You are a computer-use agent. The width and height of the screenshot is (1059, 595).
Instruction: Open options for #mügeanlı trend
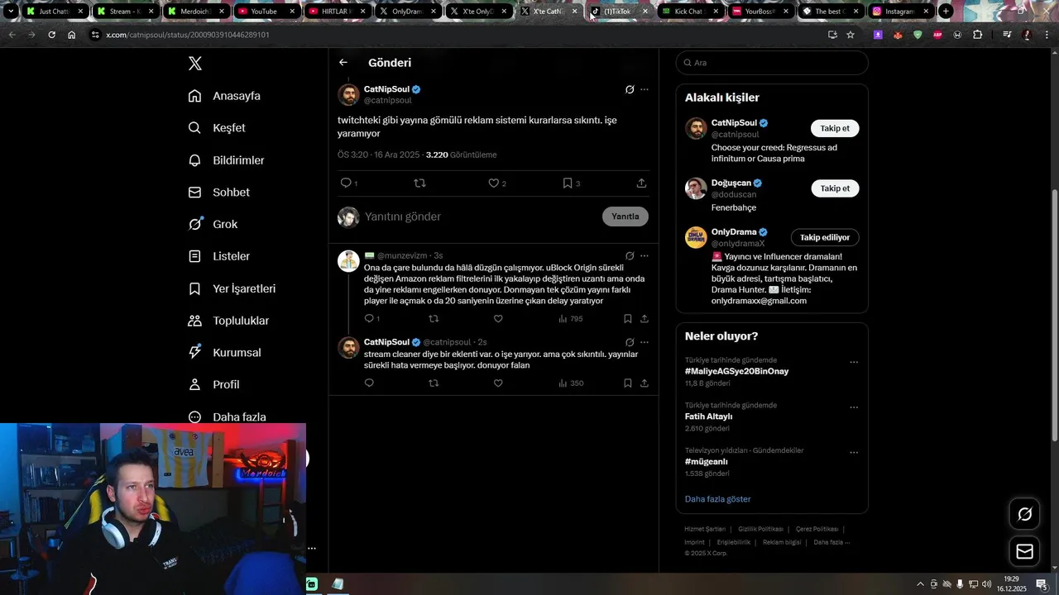click(x=854, y=453)
